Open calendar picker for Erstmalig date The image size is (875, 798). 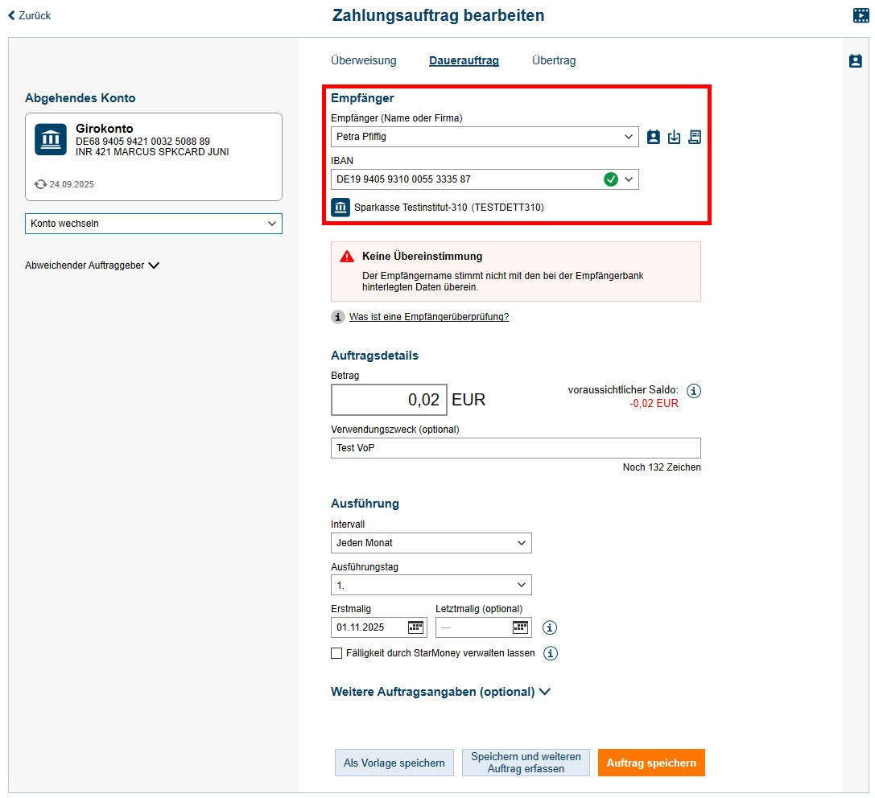click(x=415, y=627)
